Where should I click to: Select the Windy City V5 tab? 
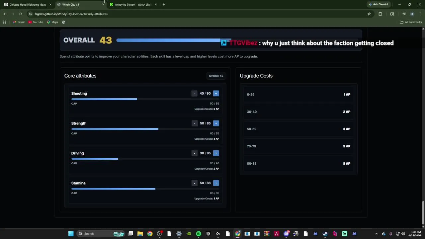[x=80, y=5]
